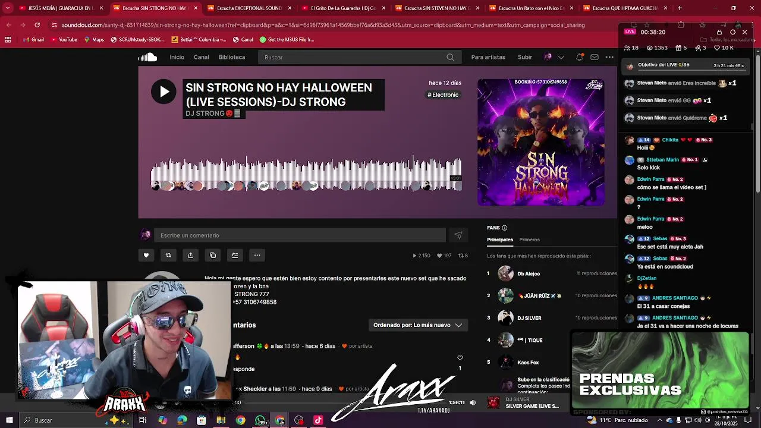The image size is (761, 428).
Task: Open Microsoft Edge from the taskbar
Action: pyautogui.click(x=182, y=420)
